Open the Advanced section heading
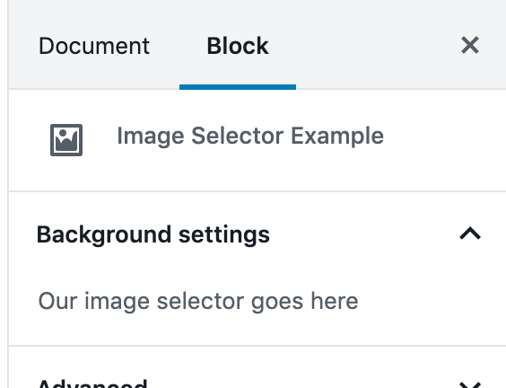Image resolution: width=506 pixels, height=388 pixels. (92, 384)
